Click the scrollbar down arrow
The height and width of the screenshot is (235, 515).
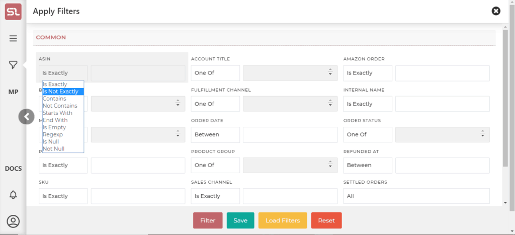pos(505,203)
